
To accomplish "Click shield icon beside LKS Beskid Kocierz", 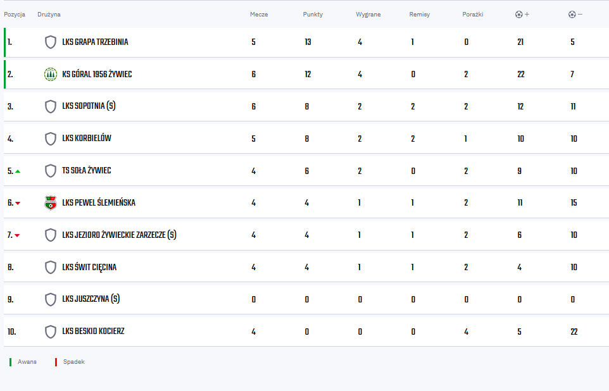I will [51, 332].
